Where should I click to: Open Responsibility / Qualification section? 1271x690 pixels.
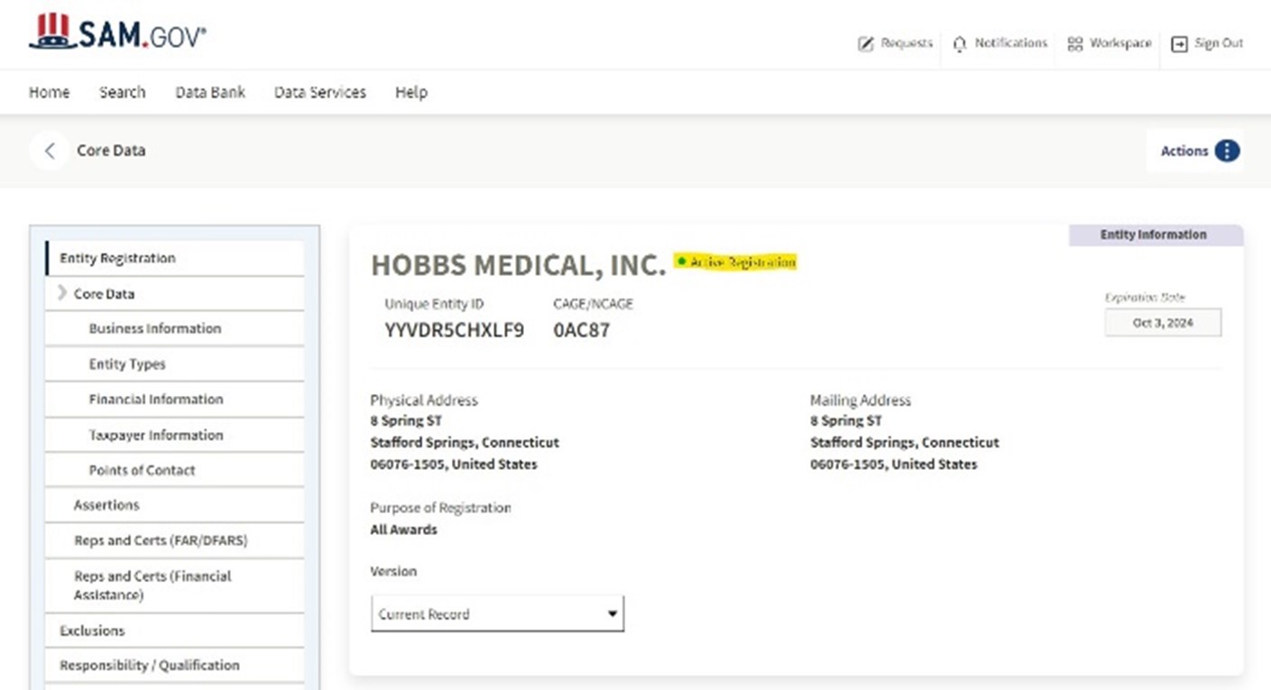tap(175, 665)
